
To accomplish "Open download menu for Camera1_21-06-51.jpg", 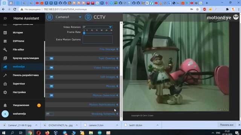I will (x=36, y=125).
